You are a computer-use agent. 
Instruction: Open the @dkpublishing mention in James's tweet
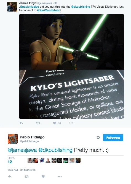[x=81, y=7]
